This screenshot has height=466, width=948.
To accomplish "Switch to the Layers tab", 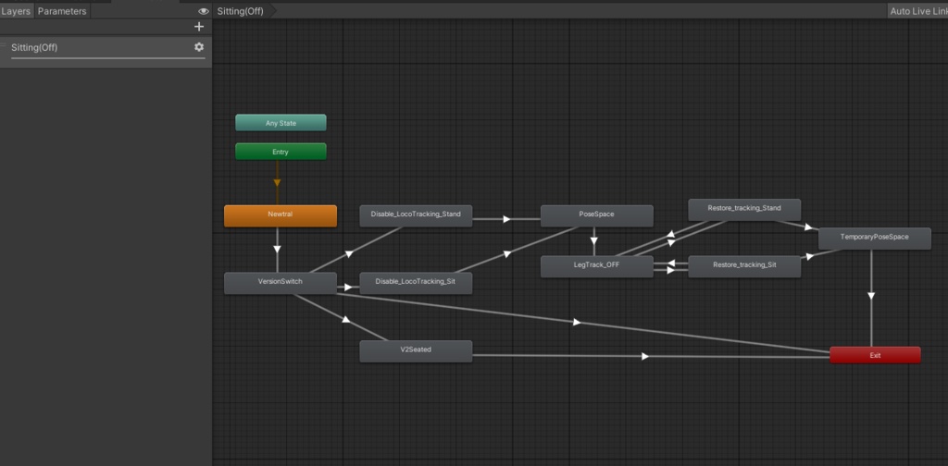I will point(16,11).
